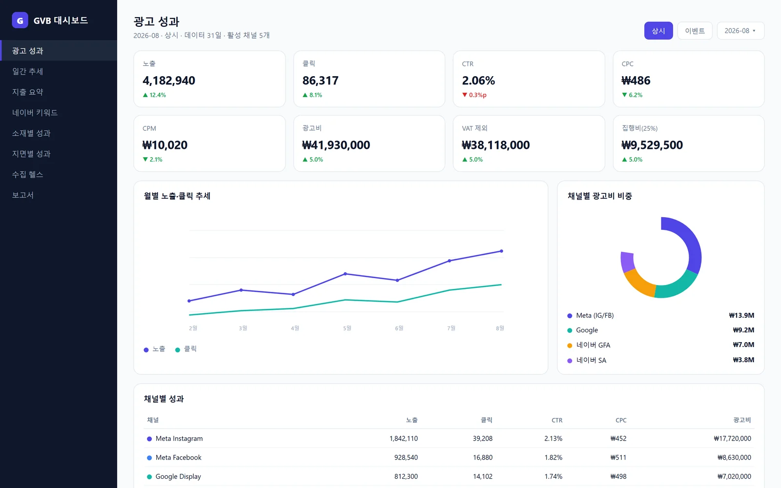Click the 5월 point on the 노출 line
This screenshot has height=488, width=781.
point(345,274)
